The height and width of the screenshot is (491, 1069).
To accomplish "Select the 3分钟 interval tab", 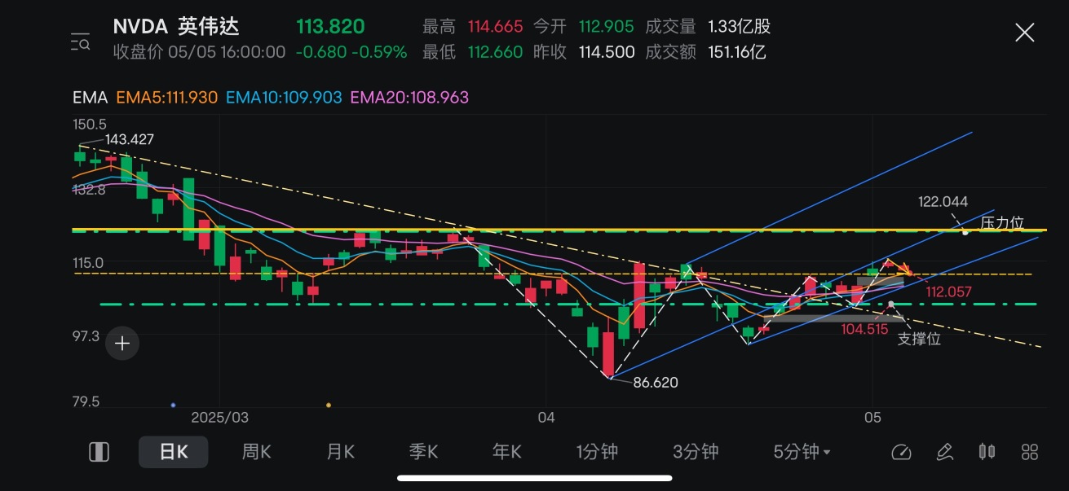I will coord(696,452).
